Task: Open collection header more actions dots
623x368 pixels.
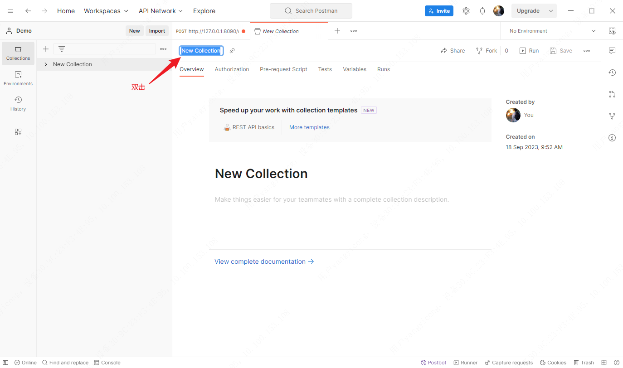Action: pos(587,51)
